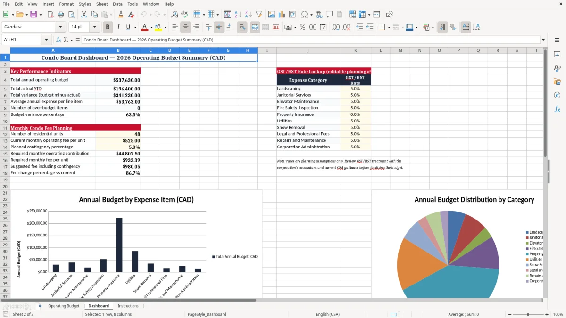Expand the Name Box dropdown
Viewport: 566px width, 318px height.
pos(46,40)
